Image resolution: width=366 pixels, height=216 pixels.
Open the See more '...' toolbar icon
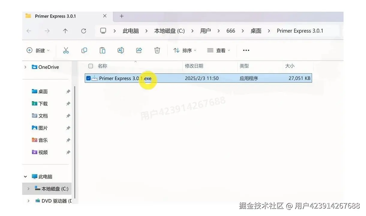246,50
